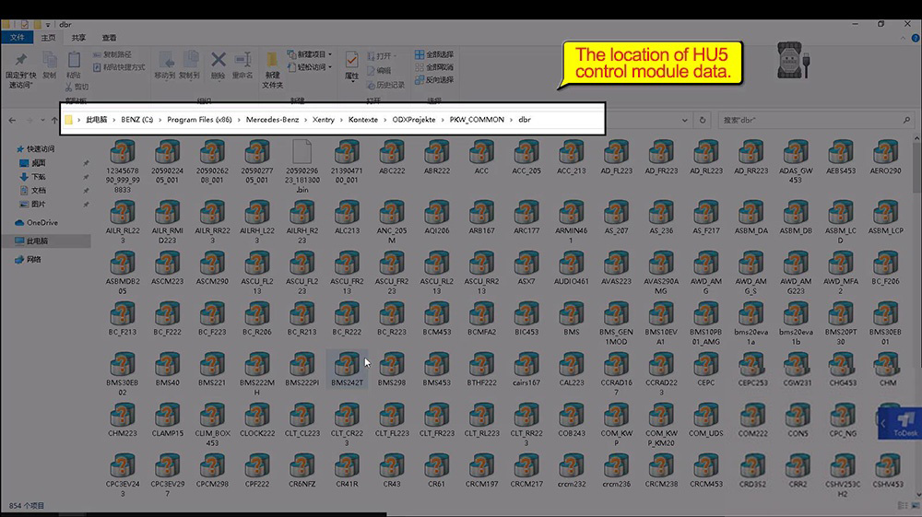Click Select all (全部选择) in the ribbon
The image size is (922, 517).
(x=434, y=54)
